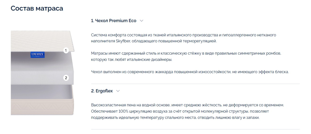Select numbered marker 1 on the mattress image

(66, 50)
